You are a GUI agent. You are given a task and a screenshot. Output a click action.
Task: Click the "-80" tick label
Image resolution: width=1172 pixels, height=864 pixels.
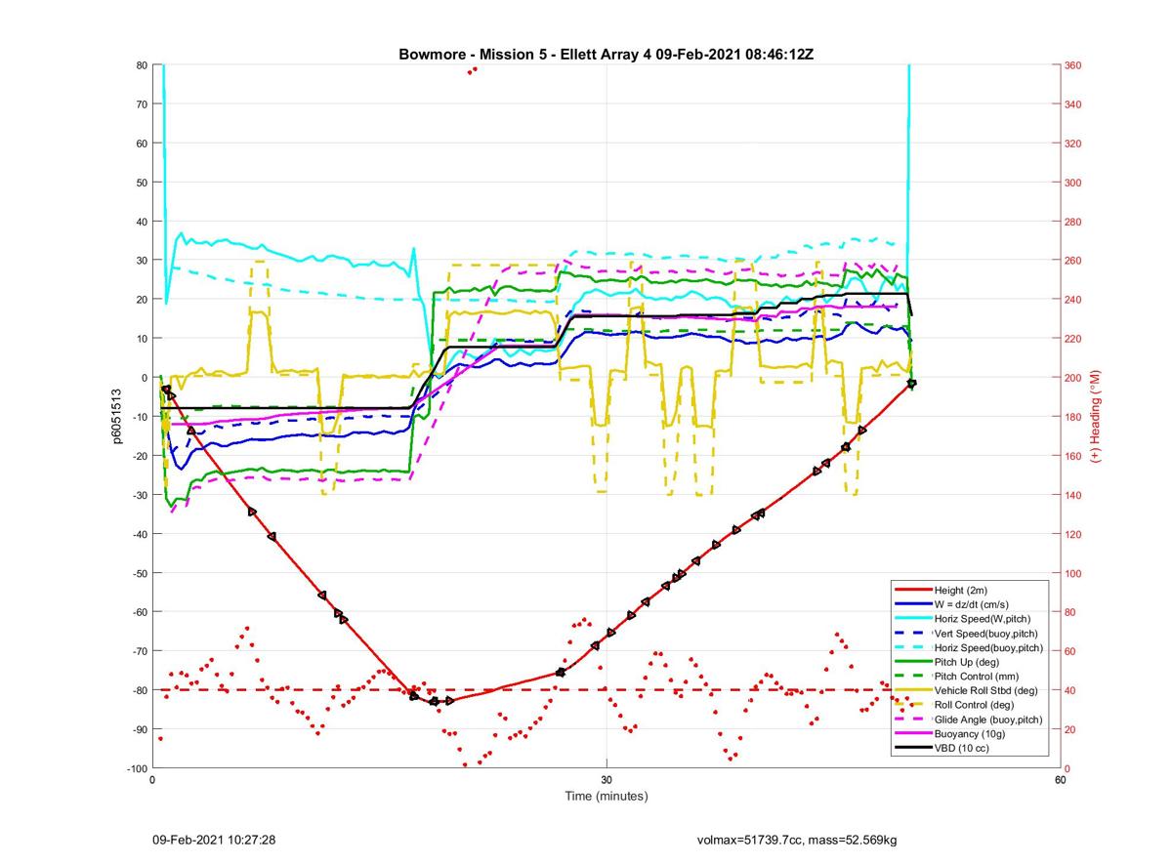140,690
